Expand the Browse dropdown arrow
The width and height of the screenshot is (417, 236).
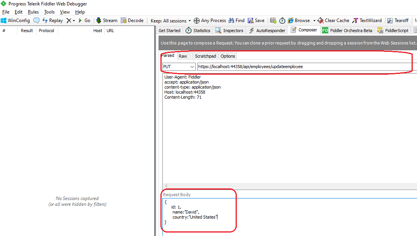(x=314, y=21)
